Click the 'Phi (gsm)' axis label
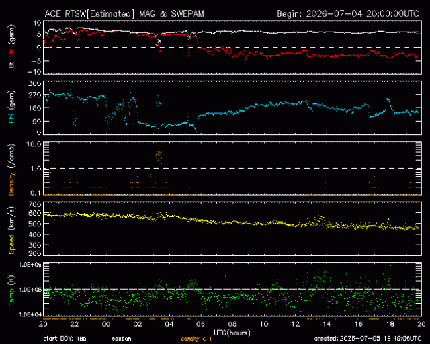The height and width of the screenshot is (344, 430). pyautogui.click(x=11, y=107)
